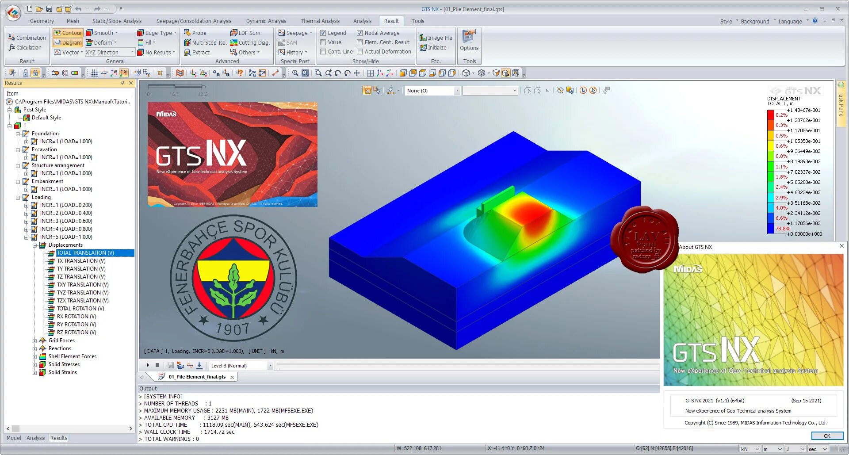
Task: Click the Calculation result button
Action: (x=25, y=47)
